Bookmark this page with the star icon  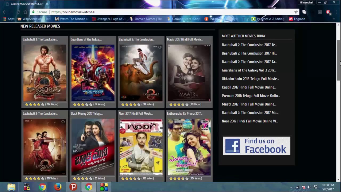coord(296,12)
